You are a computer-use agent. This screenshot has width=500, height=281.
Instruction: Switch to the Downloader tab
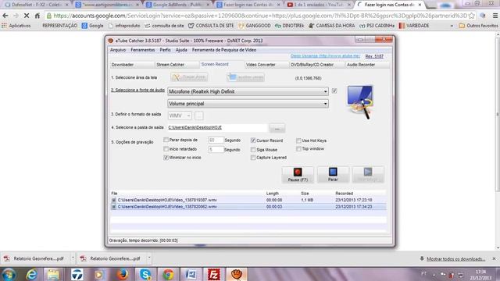click(x=132, y=65)
